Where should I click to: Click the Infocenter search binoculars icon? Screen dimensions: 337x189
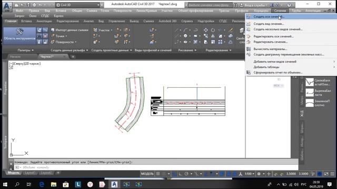click(x=235, y=5)
